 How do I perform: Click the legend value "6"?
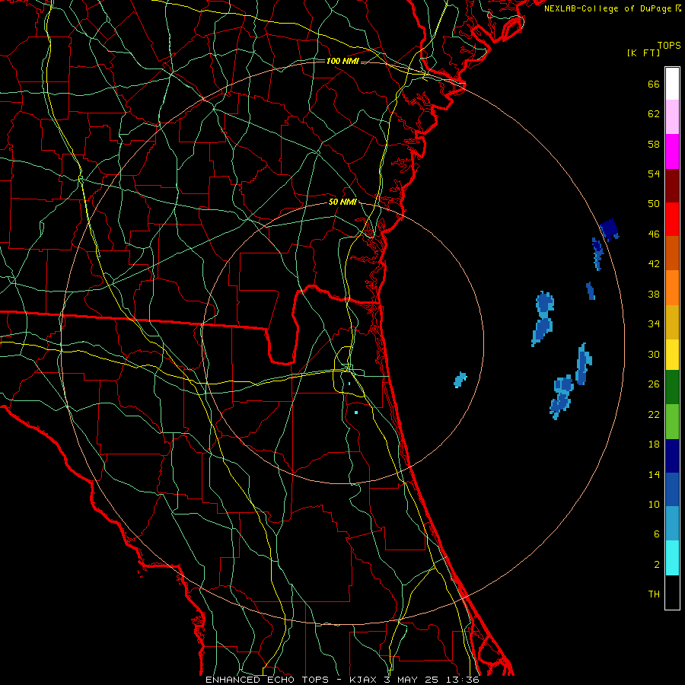coord(657,534)
